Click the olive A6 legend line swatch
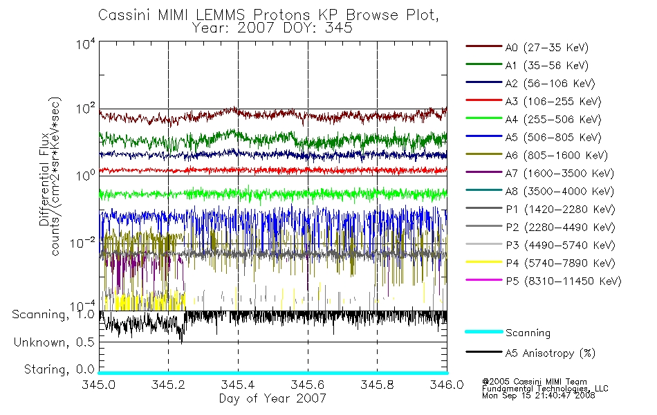Screen dimensions: 657x415 [x=484, y=154]
